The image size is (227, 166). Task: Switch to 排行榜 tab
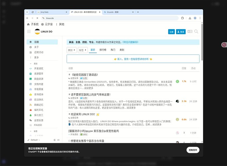(x=103, y=50)
